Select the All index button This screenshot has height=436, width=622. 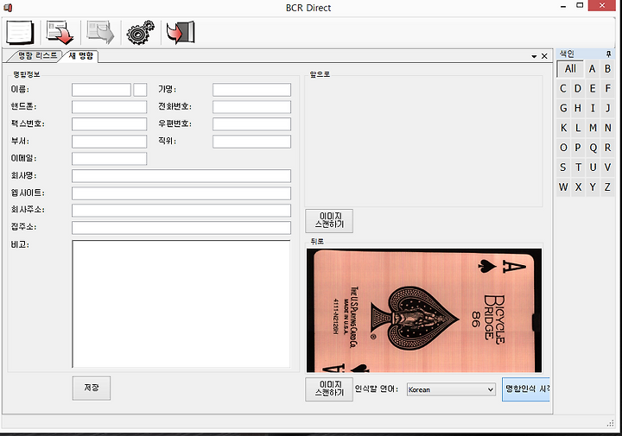pyautogui.click(x=570, y=69)
